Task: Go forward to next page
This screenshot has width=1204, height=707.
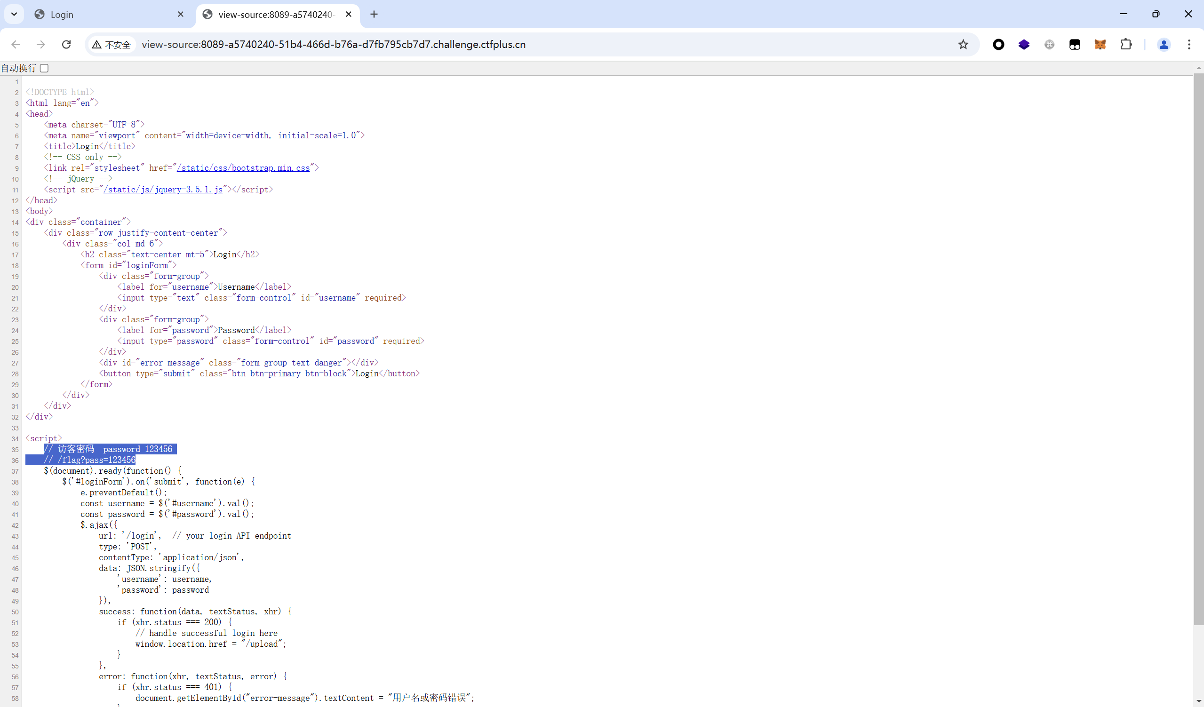Action: point(41,44)
